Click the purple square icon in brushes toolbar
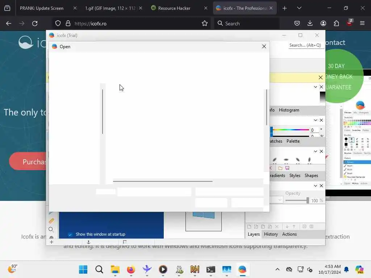Image resolution: width=371 pixels, height=278 pixels. [287, 168]
